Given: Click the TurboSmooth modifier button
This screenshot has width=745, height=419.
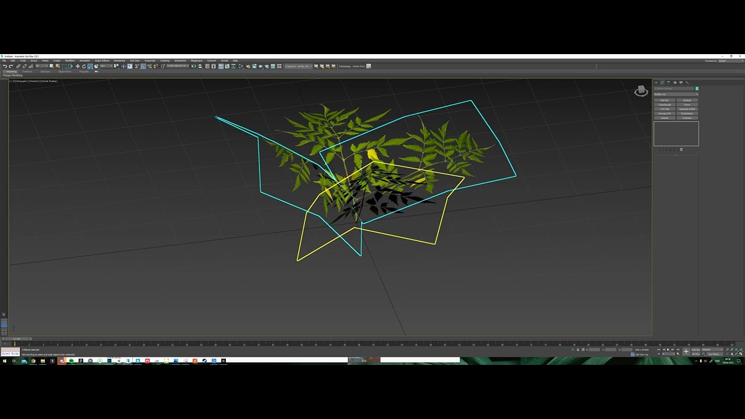Looking at the screenshot, I should tap(665, 105).
